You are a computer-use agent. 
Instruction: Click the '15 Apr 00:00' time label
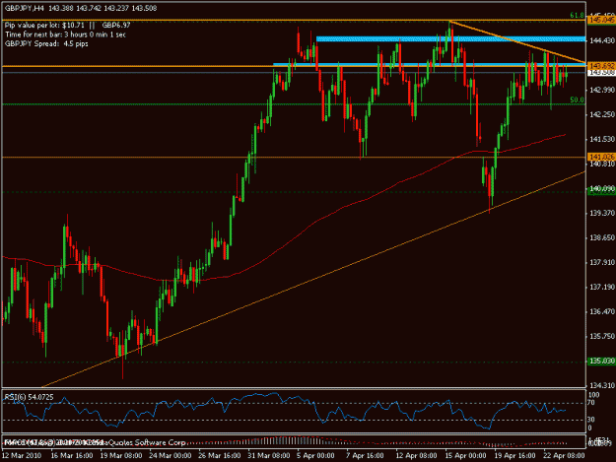465,456
